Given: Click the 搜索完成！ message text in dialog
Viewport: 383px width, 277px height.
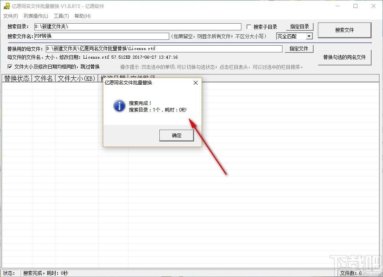Looking at the screenshot, I should [140, 103].
